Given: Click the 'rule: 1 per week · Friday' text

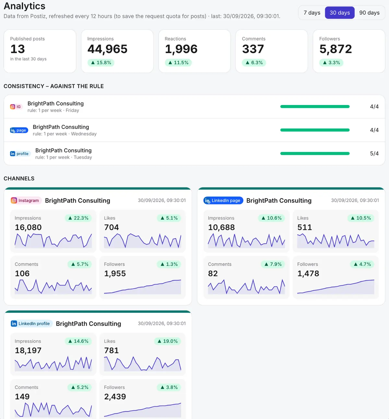Looking at the screenshot, I should coord(53,111).
